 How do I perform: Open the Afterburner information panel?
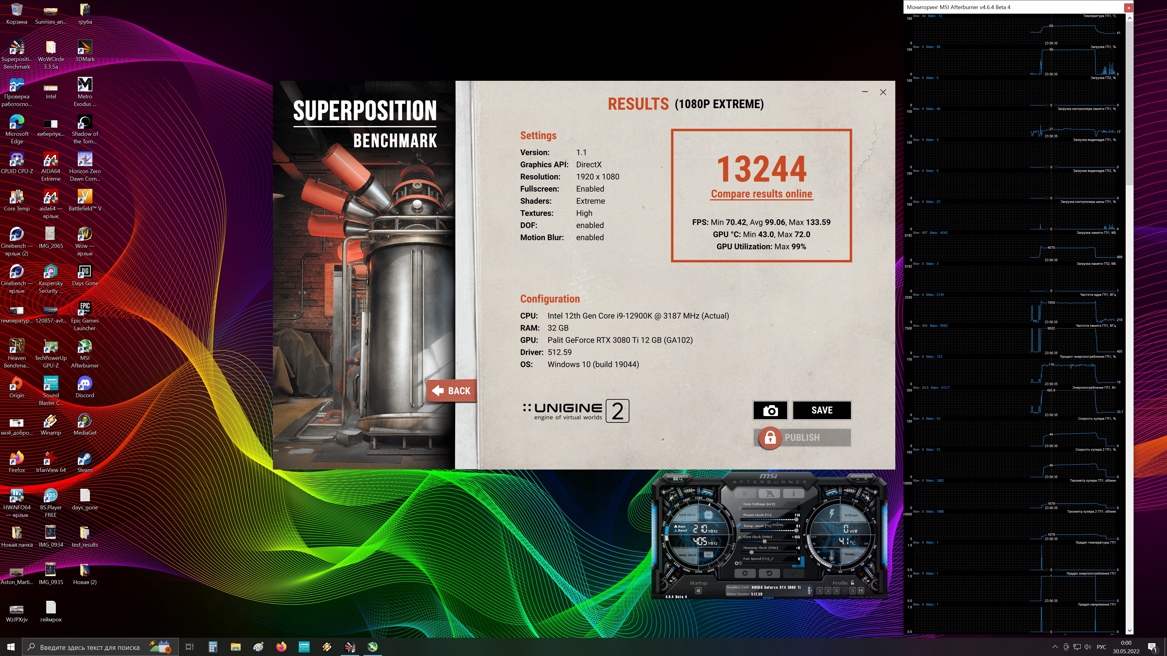tap(794, 494)
